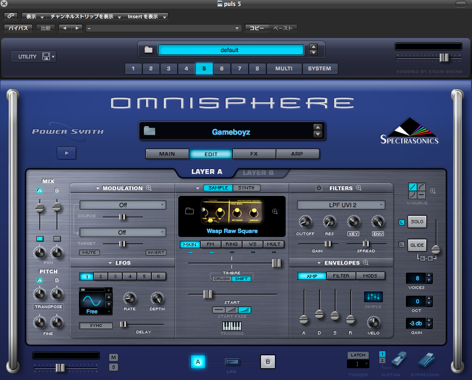The width and height of the screenshot is (472, 380).
Task: Increase Voices count with up stepper
Action: (x=430, y=275)
